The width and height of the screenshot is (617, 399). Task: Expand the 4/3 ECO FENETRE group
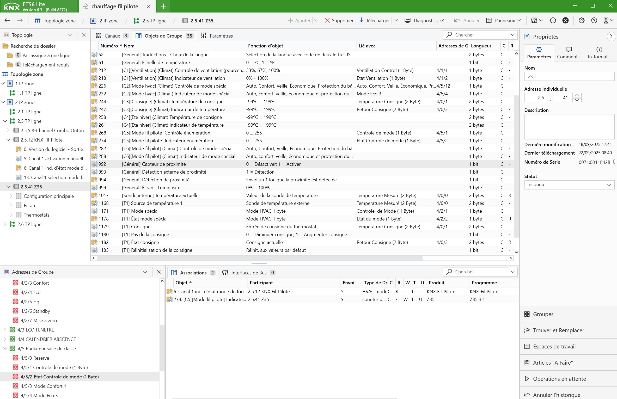coord(5,330)
